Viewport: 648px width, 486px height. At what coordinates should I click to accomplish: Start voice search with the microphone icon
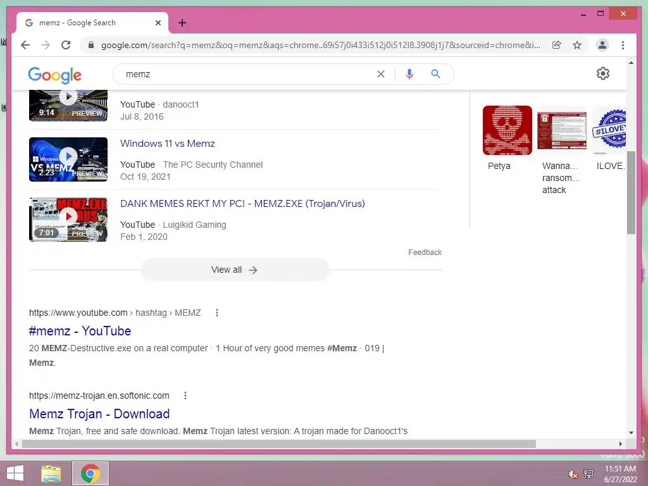pos(409,74)
